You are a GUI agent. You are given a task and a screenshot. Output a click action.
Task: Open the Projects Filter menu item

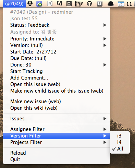57,142
